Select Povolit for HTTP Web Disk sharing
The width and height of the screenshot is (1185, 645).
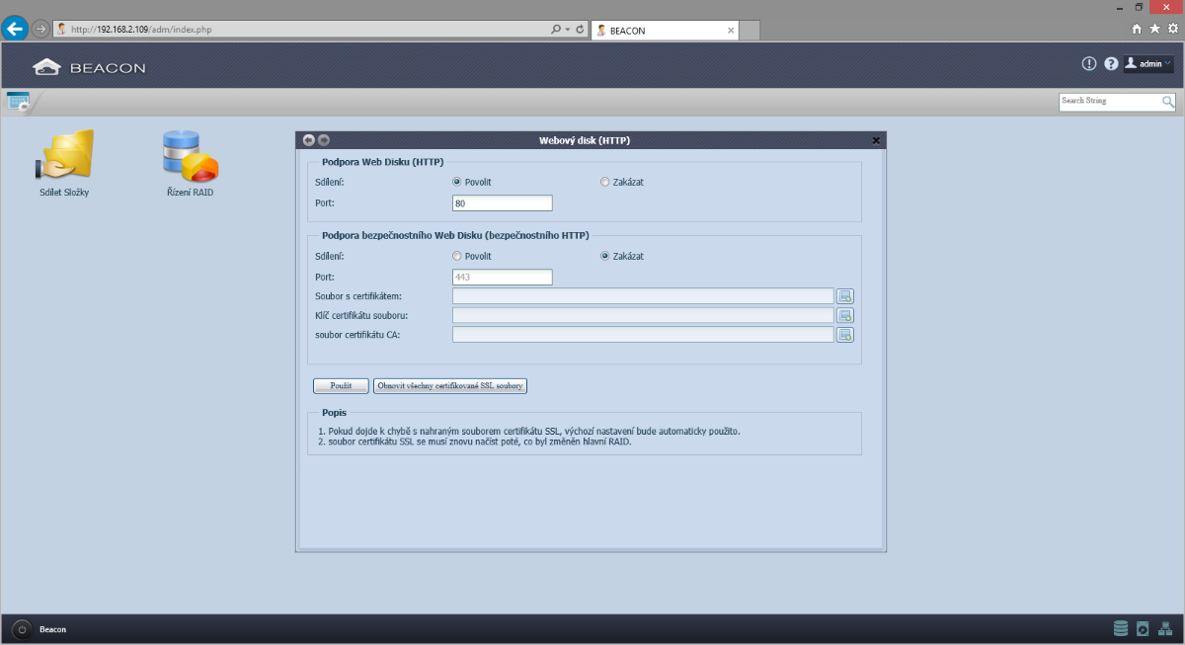coord(457,182)
